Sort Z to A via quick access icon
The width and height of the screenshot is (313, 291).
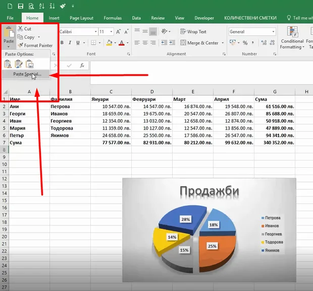click(x=53, y=6)
